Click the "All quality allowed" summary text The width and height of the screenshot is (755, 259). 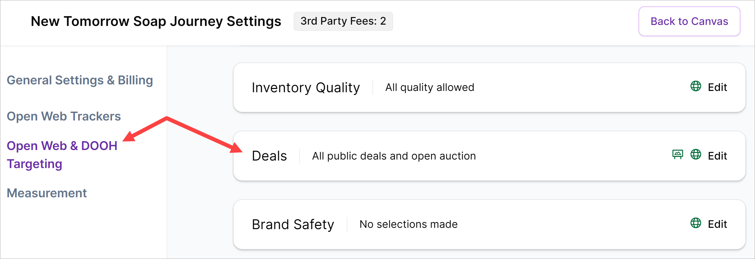coord(430,88)
